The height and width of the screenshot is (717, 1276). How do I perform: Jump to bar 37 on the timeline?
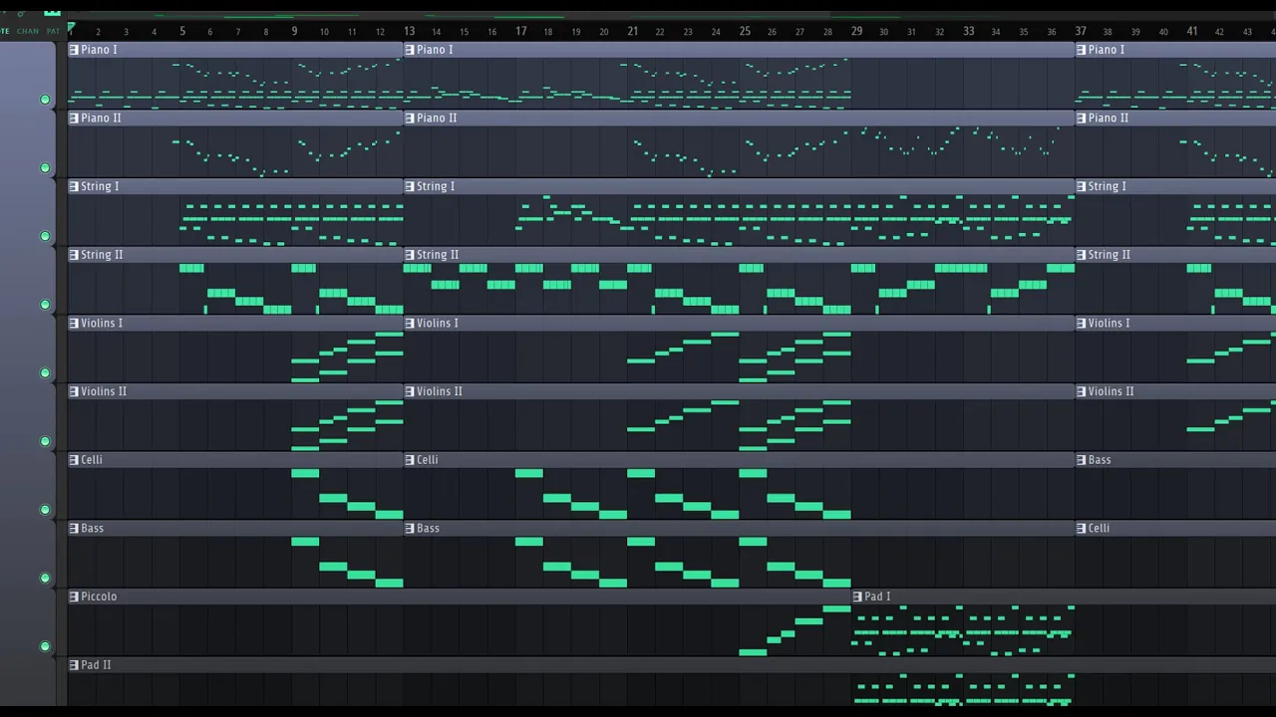[1081, 32]
